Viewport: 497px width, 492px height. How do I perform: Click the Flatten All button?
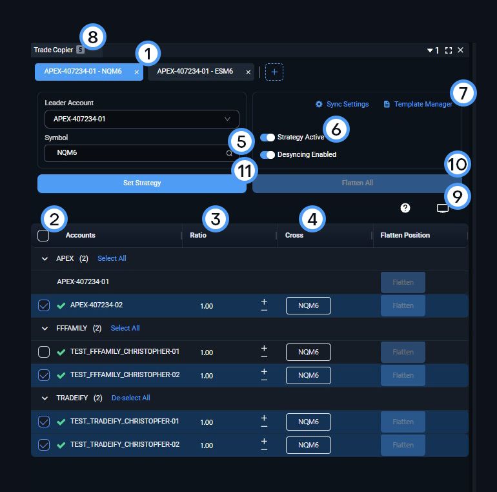(357, 183)
